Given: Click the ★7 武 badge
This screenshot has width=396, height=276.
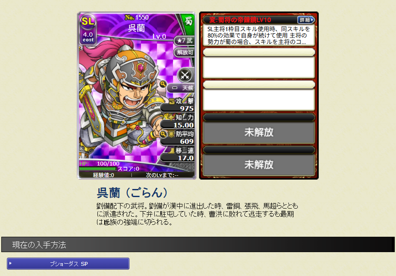Looking at the screenshot, I should (184, 41).
